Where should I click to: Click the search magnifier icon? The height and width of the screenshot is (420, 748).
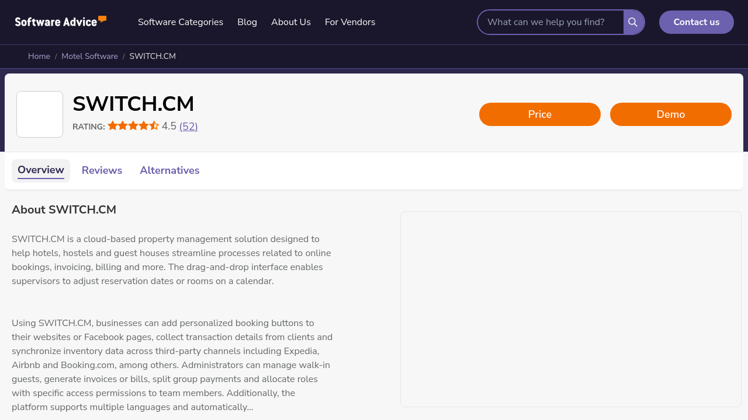tap(633, 22)
